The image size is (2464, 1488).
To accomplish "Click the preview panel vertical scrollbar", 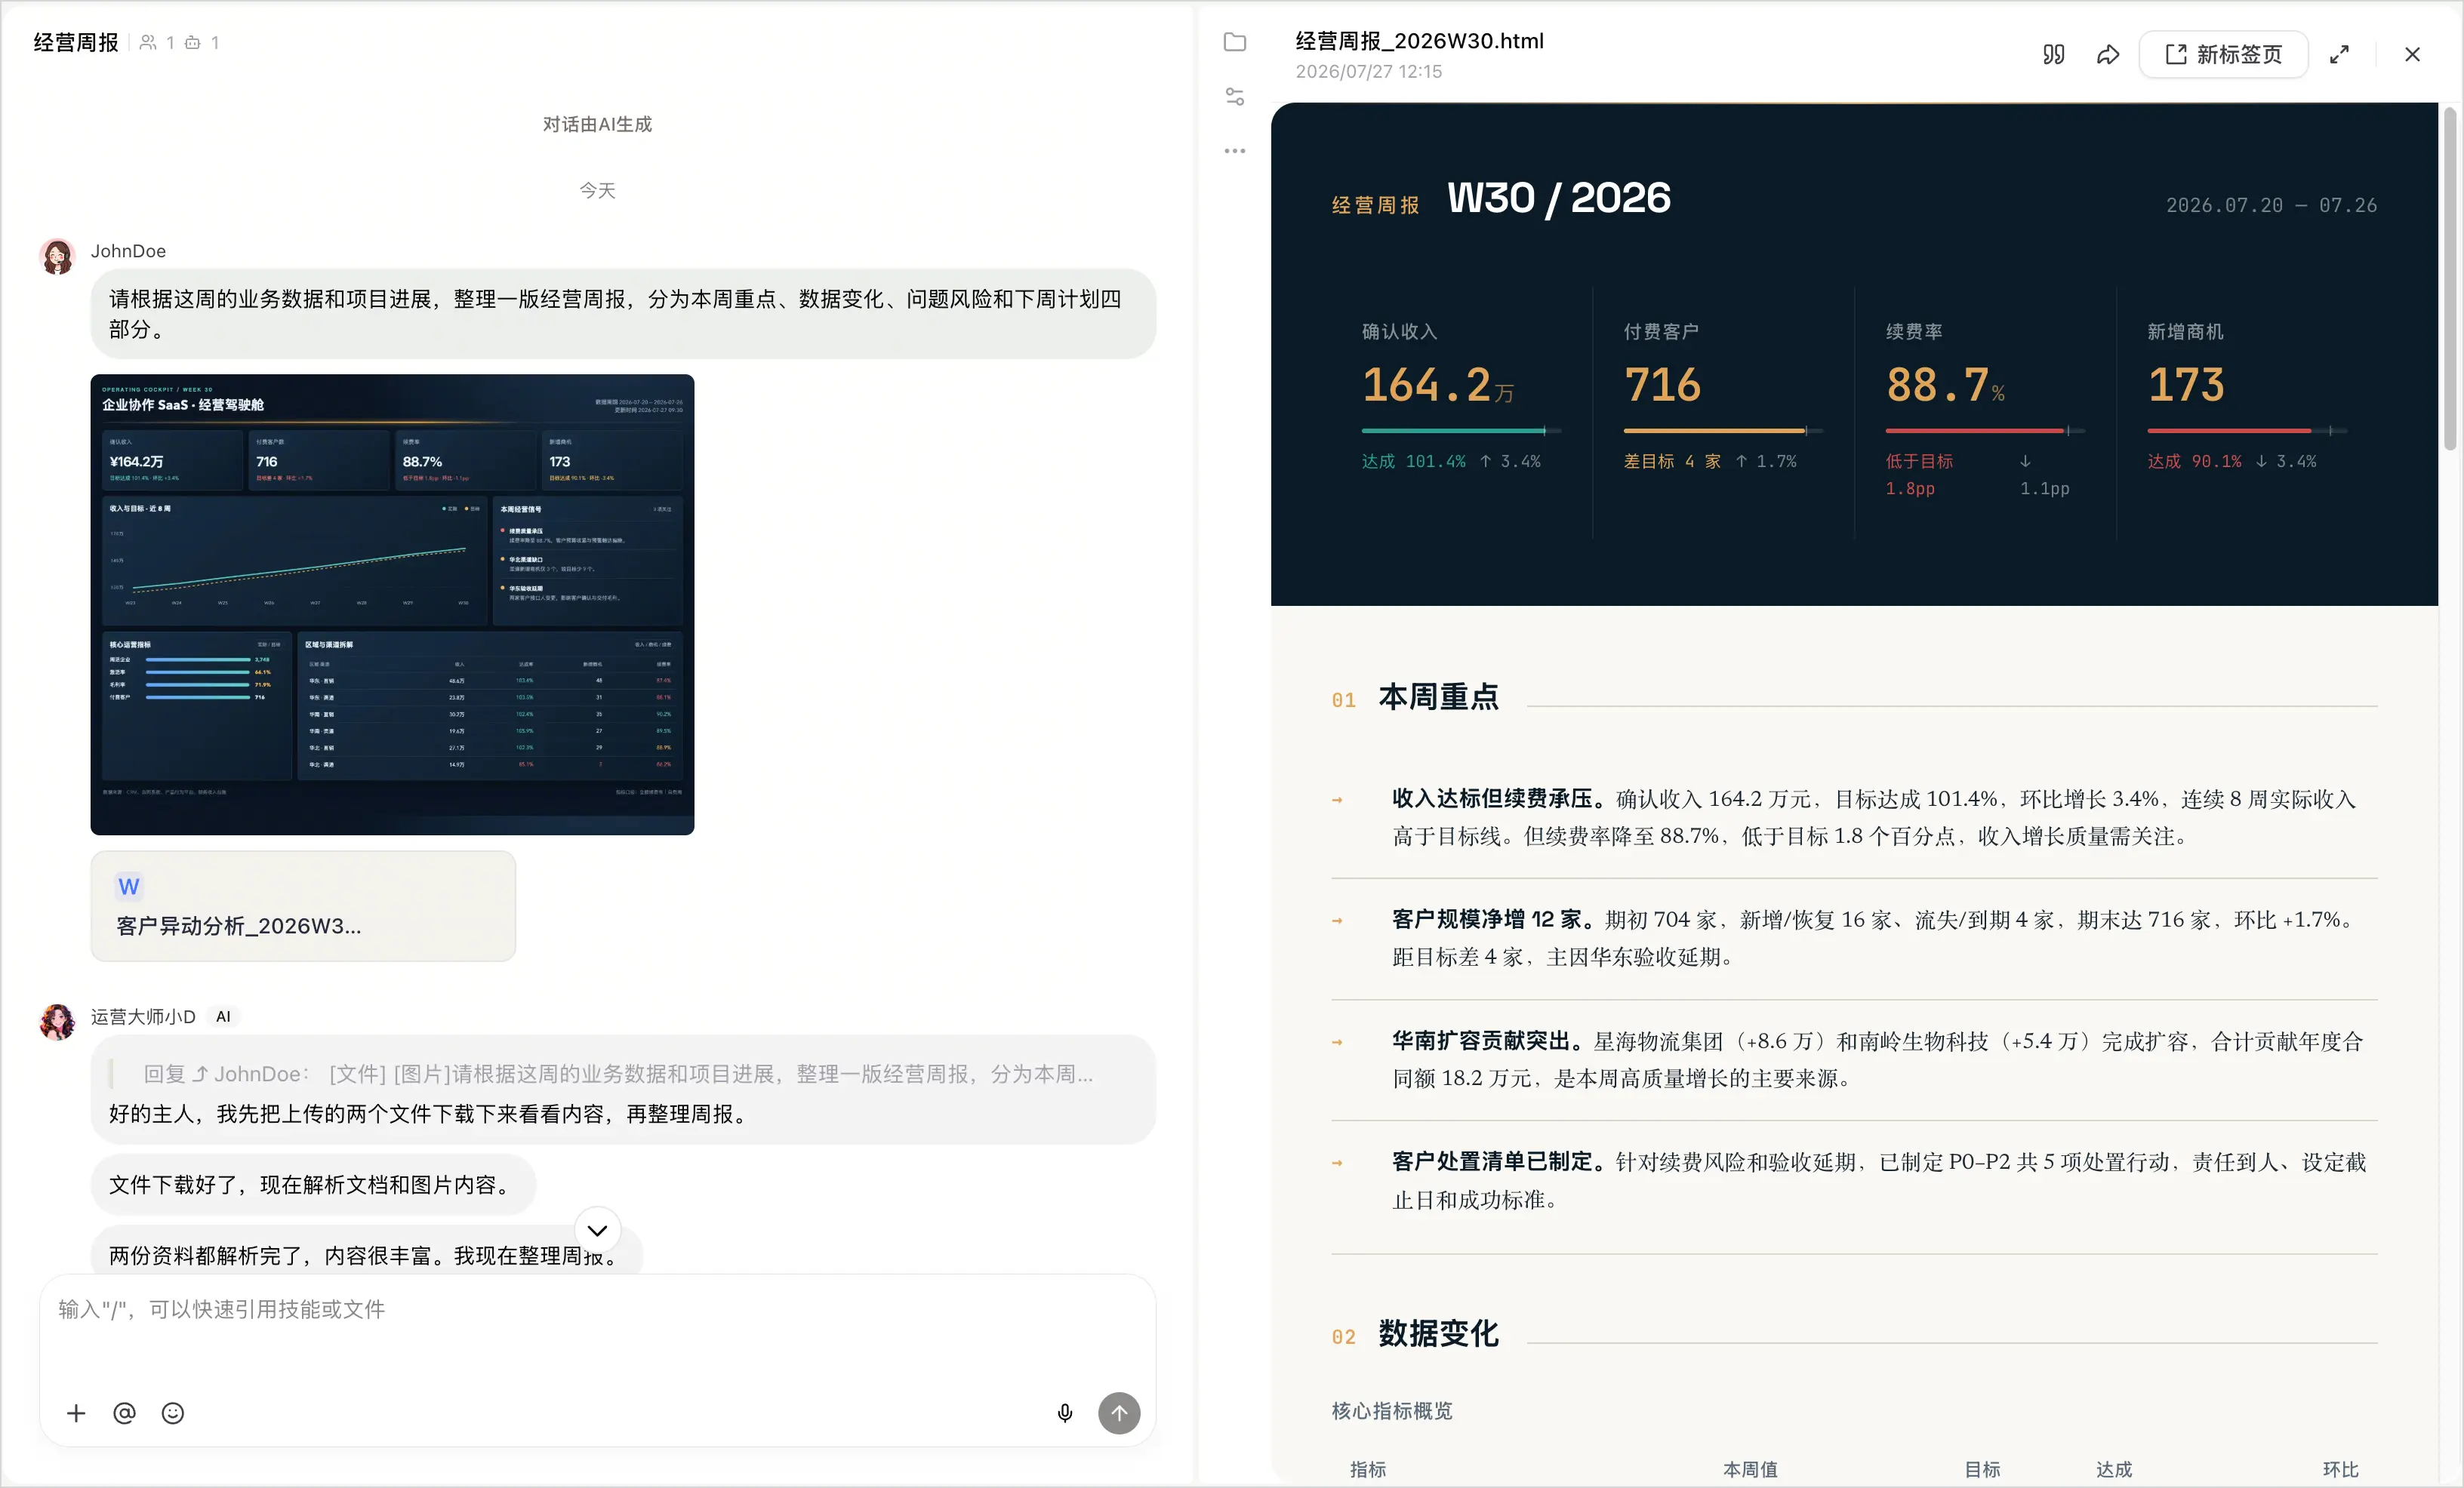I will point(2450,280).
